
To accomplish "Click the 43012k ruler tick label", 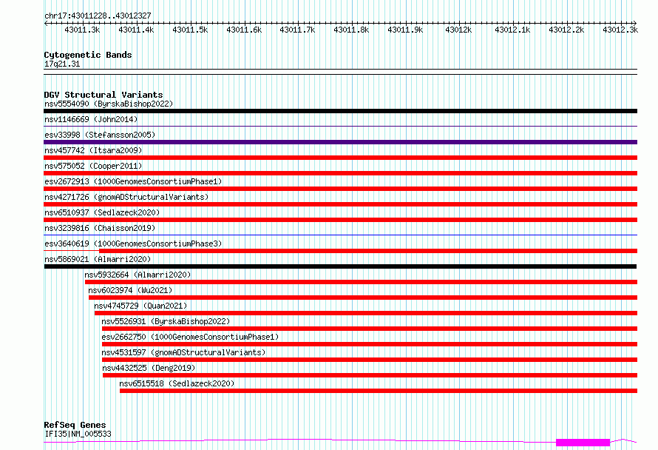I will (x=458, y=30).
